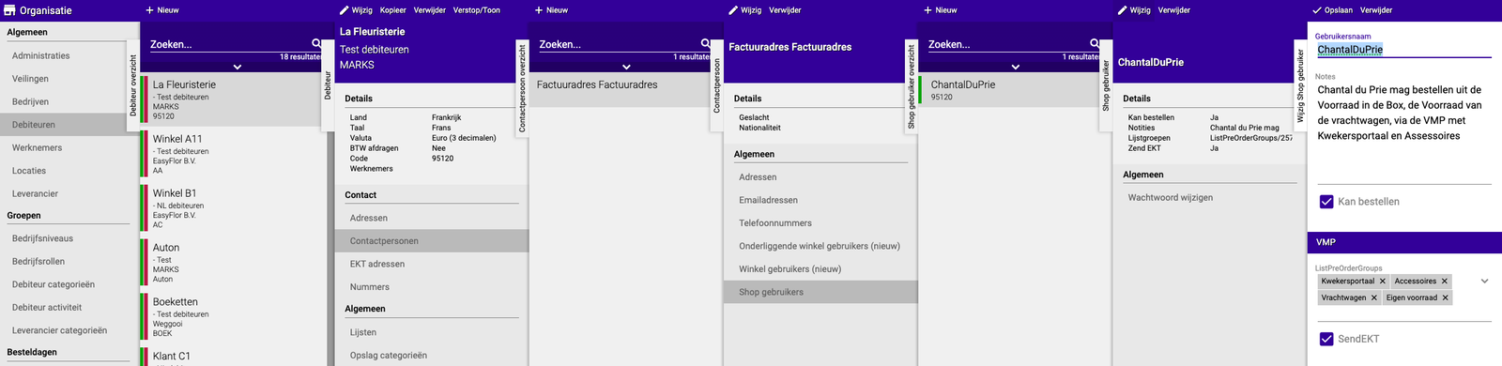Image resolution: width=1502 pixels, height=366 pixels.
Task: Expand filters under Contactpersoon overzicht search
Action: 626,67
